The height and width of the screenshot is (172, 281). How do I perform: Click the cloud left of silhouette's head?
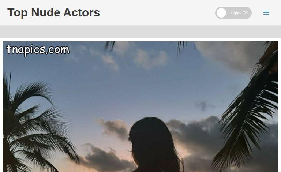point(114,128)
